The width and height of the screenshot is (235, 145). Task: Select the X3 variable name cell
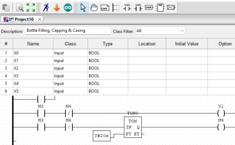click(33, 76)
